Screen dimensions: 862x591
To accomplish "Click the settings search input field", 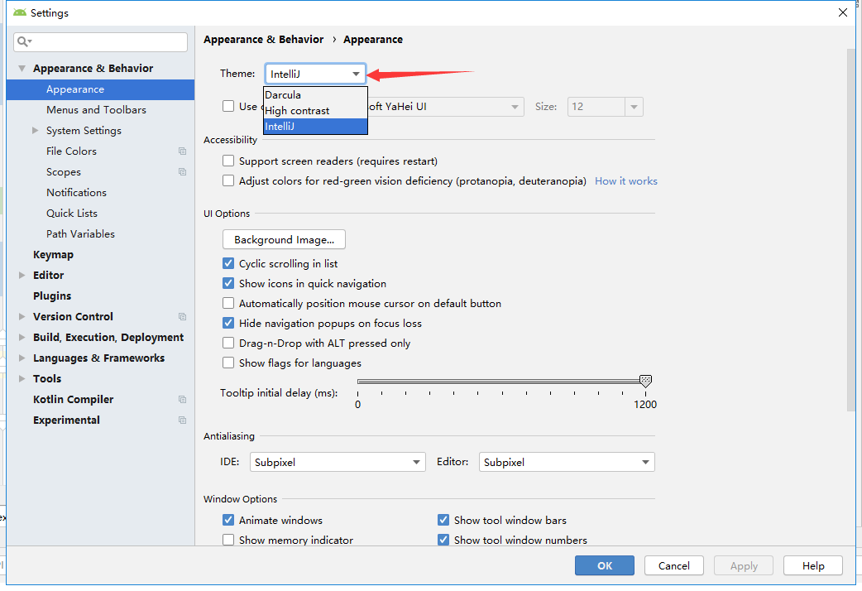I will [x=108, y=41].
